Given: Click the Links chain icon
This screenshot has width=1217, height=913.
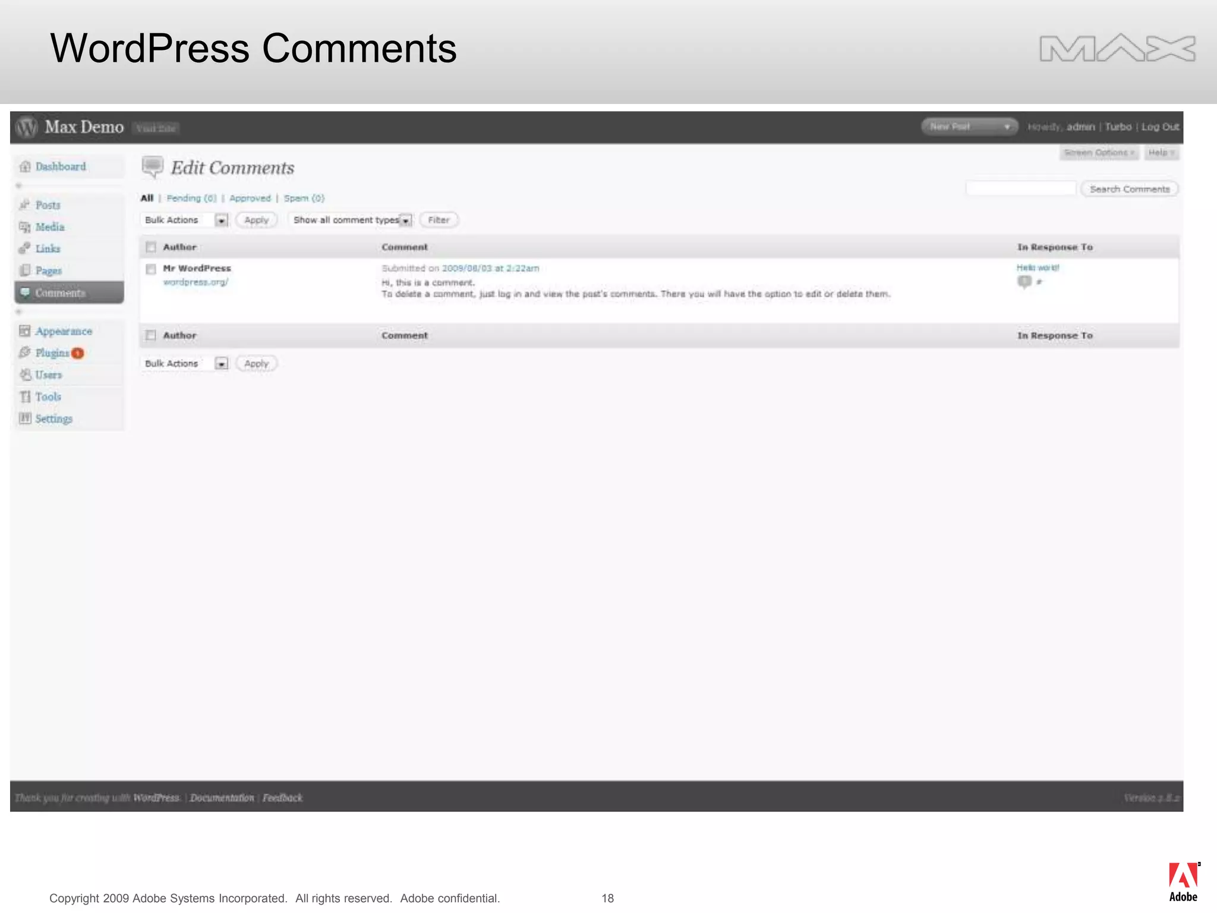Looking at the screenshot, I should [x=24, y=248].
